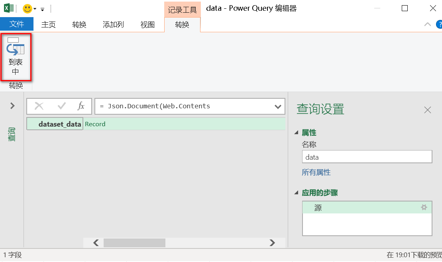Screen dimensions: 442x262
Task: Open the help question mark icon
Action: [439, 25]
